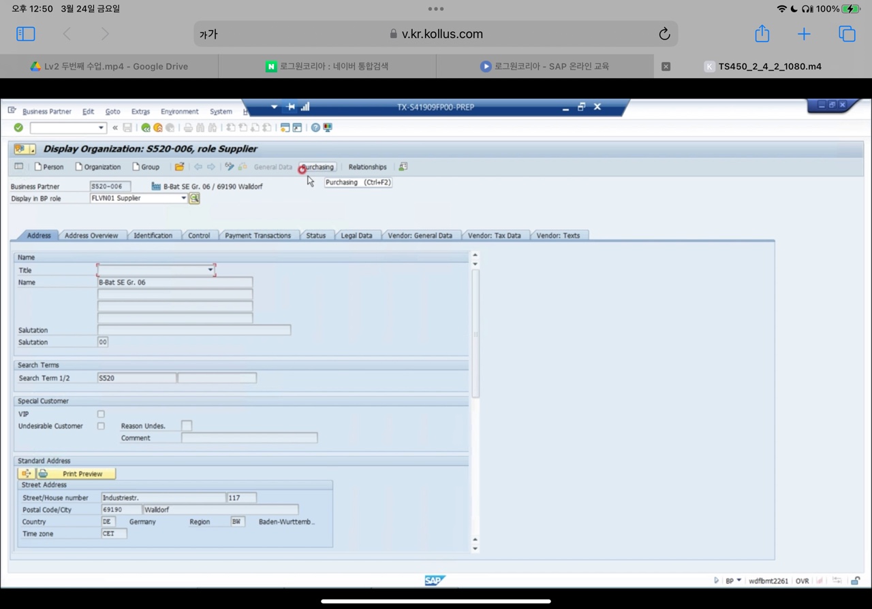This screenshot has width=872, height=609.
Task: Open the BP dropdown arrow in status bar
Action: 739,580
